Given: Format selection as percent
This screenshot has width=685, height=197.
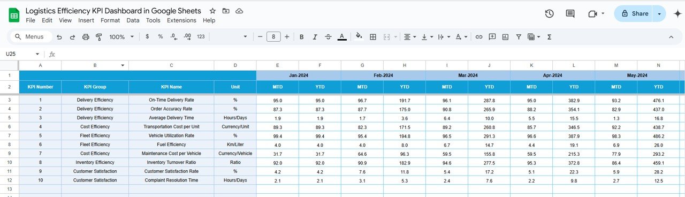Looking at the screenshot, I should pos(160,37).
